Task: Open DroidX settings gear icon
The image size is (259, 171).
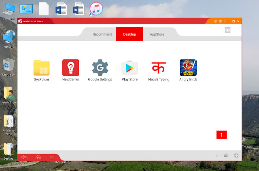Action: pos(216,21)
